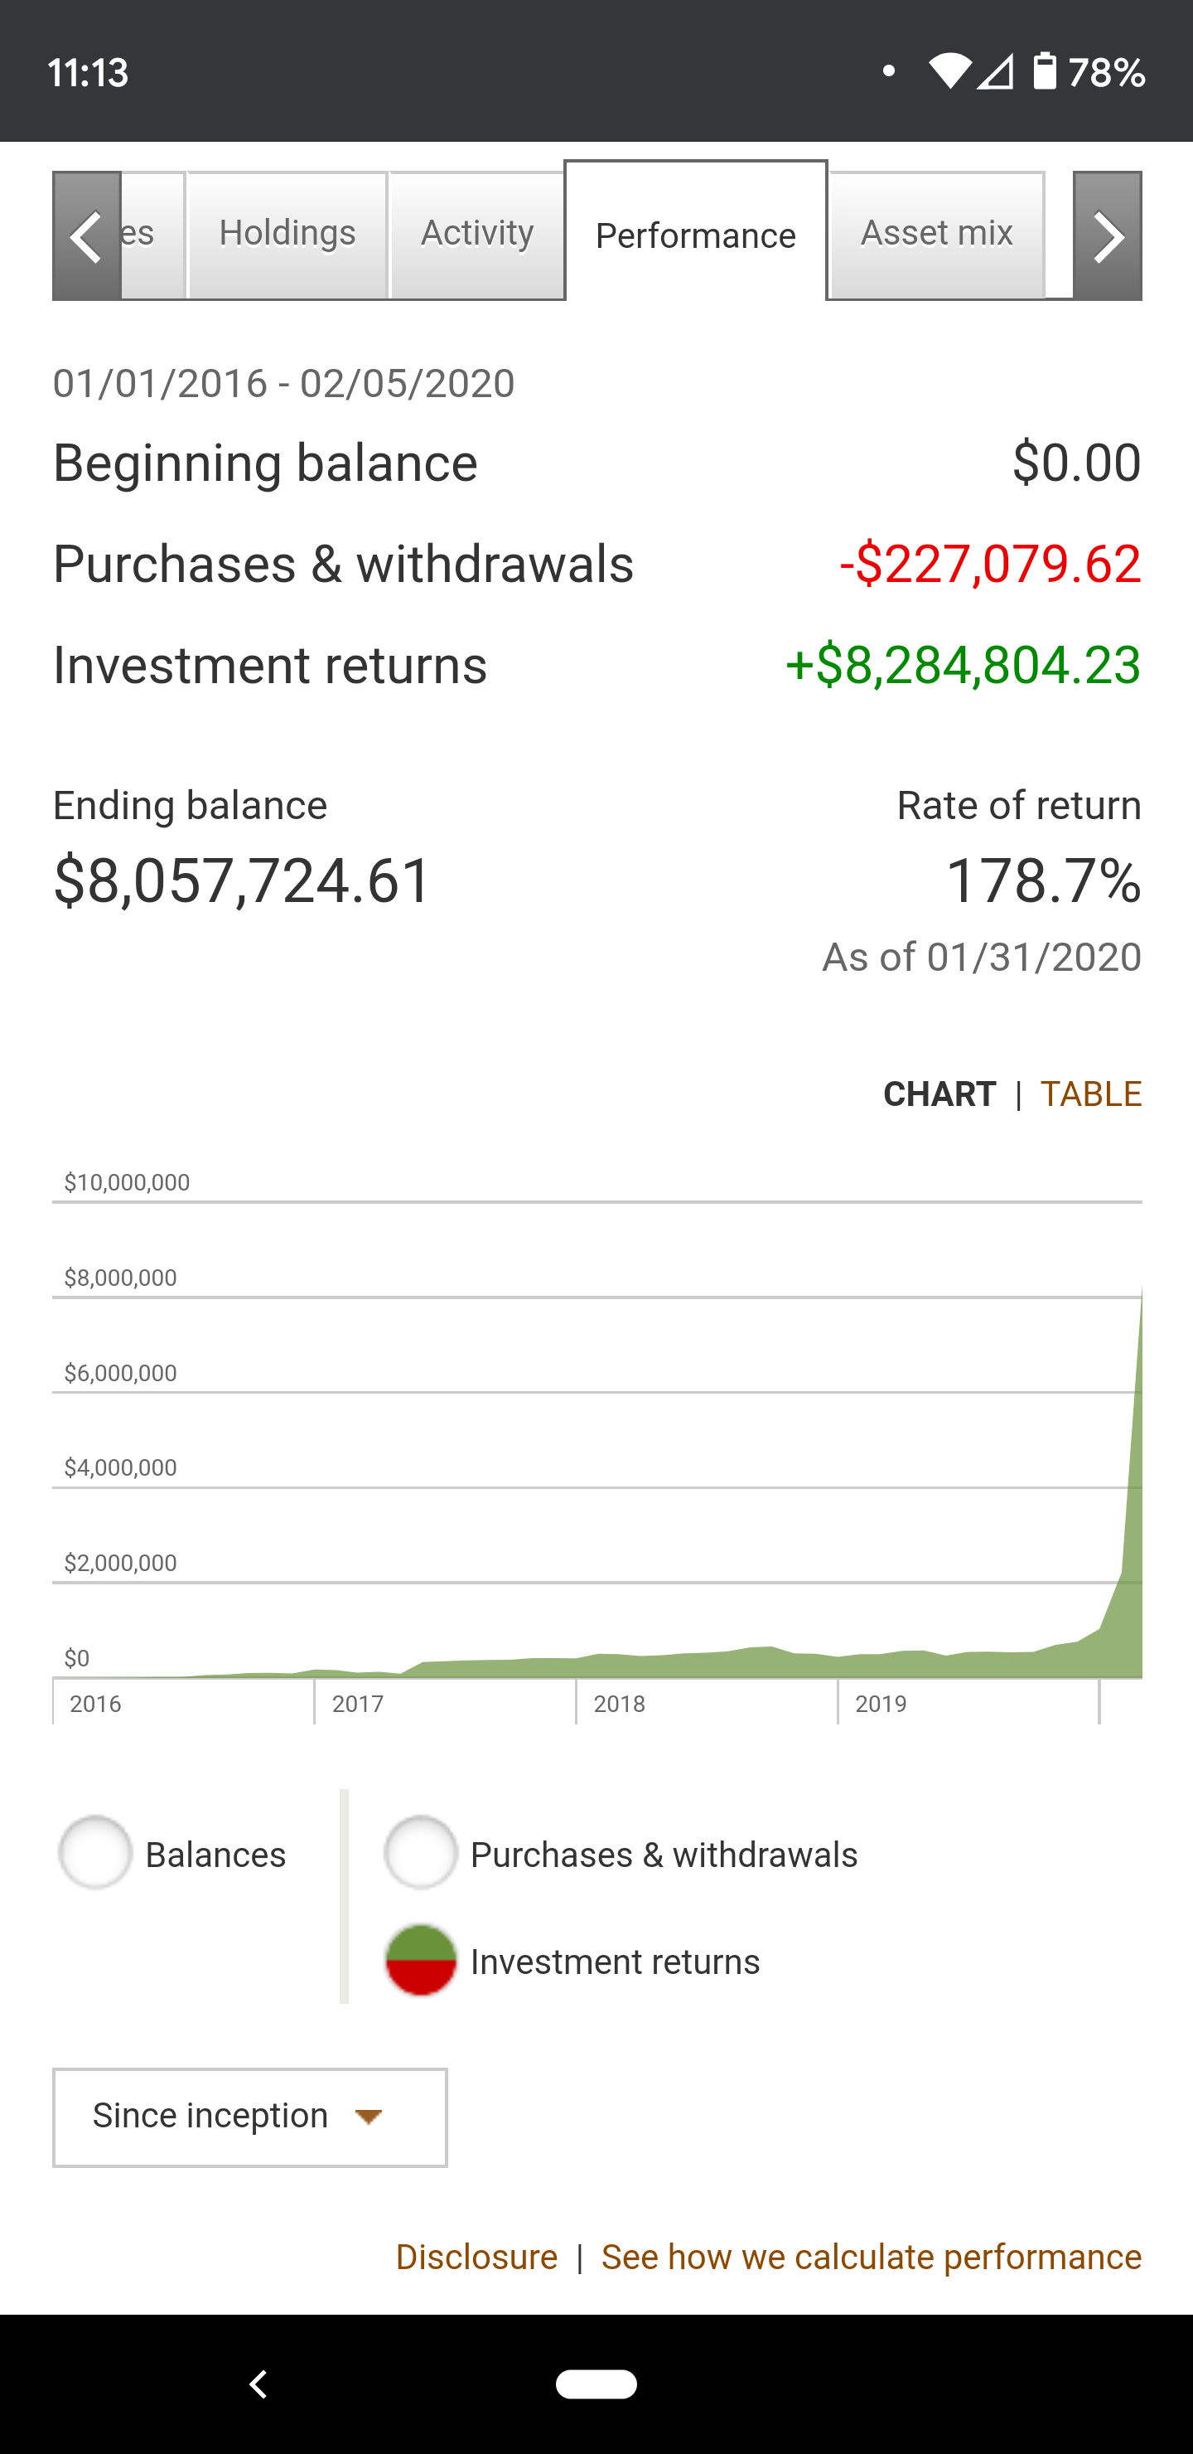Click the dropdown arrow beside Since inception
This screenshot has height=2454, width=1193.
(x=369, y=2117)
